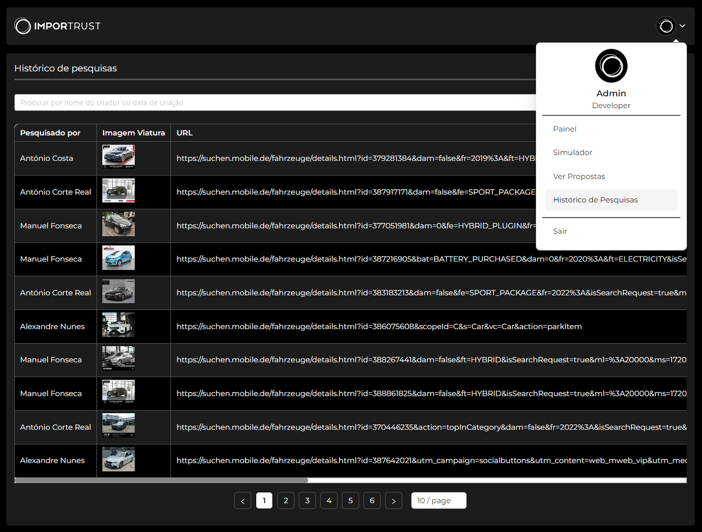Select Simulador menu entry
The image size is (702, 532).
(x=572, y=152)
